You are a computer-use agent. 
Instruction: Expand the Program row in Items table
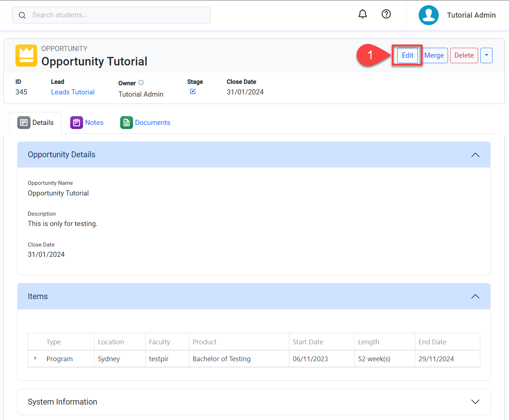[35, 358]
